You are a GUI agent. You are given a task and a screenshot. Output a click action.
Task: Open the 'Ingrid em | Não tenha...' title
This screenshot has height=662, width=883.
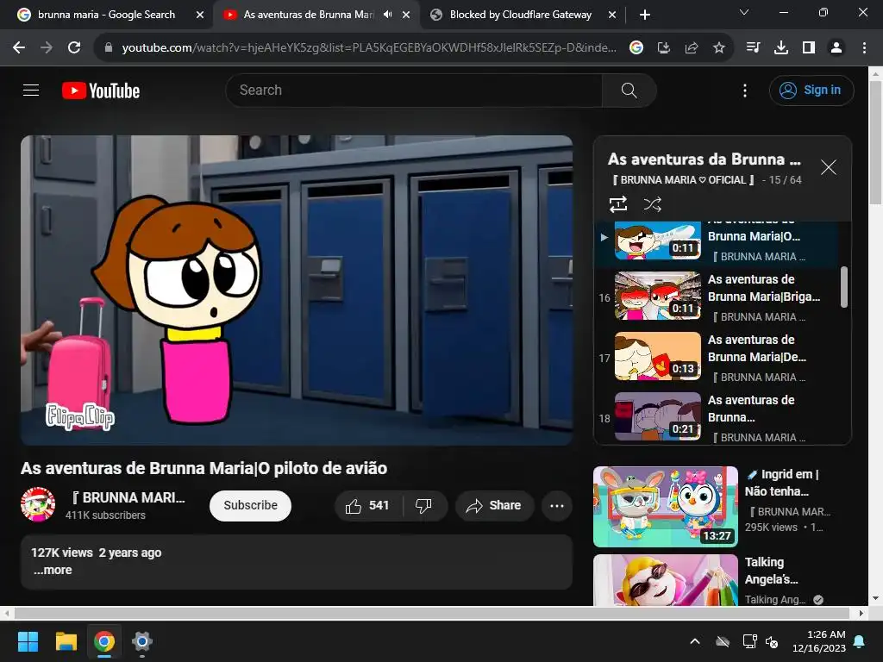tap(781, 483)
